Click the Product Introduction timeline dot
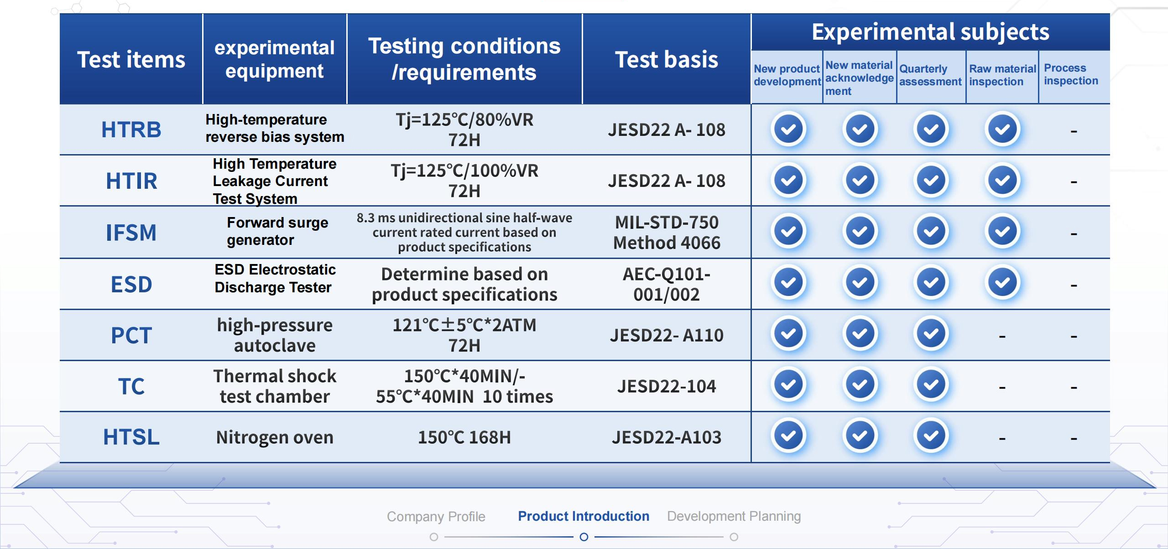The width and height of the screenshot is (1168, 549). point(584,537)
